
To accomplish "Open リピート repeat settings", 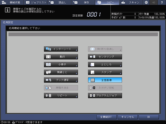I will pos(61,96).
